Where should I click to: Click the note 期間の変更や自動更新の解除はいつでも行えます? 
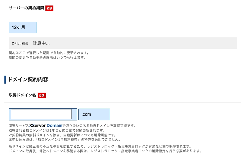point(47,57)
